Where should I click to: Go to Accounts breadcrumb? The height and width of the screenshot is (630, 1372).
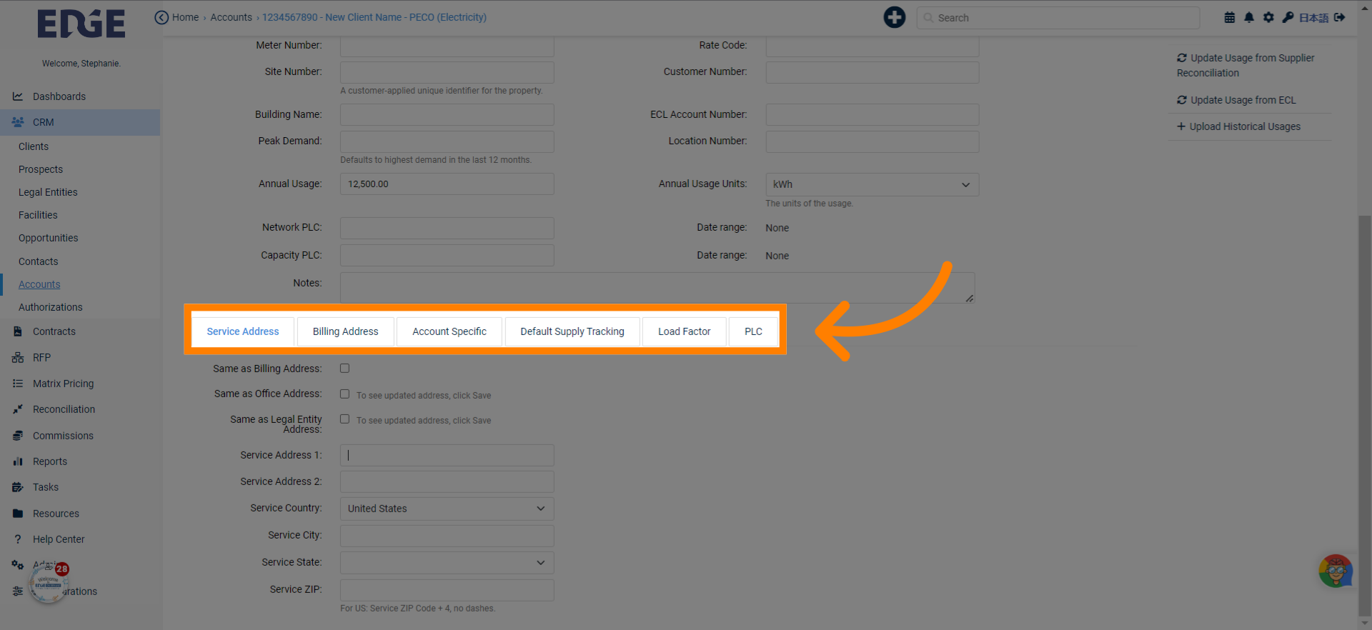click(x=231, y=17)
